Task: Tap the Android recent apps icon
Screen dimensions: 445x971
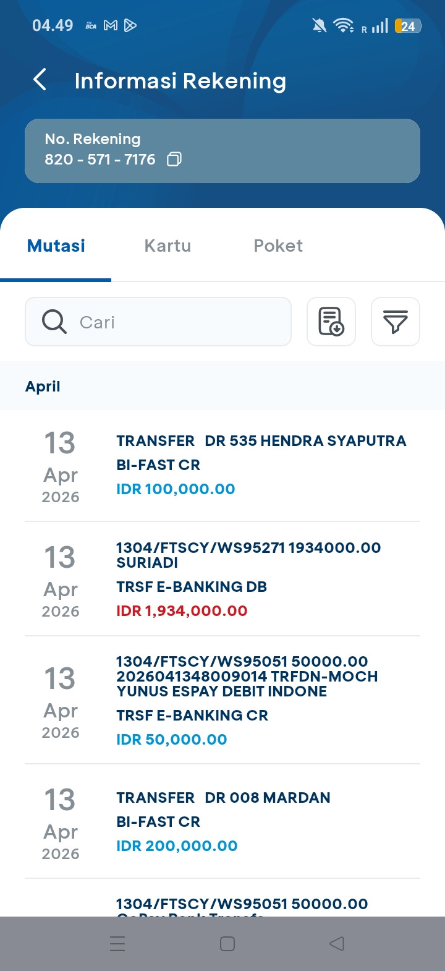Action: pyautogui.click(x=117, y=943)
